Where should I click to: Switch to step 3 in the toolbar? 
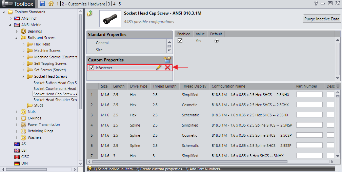(x=109, y=4)
